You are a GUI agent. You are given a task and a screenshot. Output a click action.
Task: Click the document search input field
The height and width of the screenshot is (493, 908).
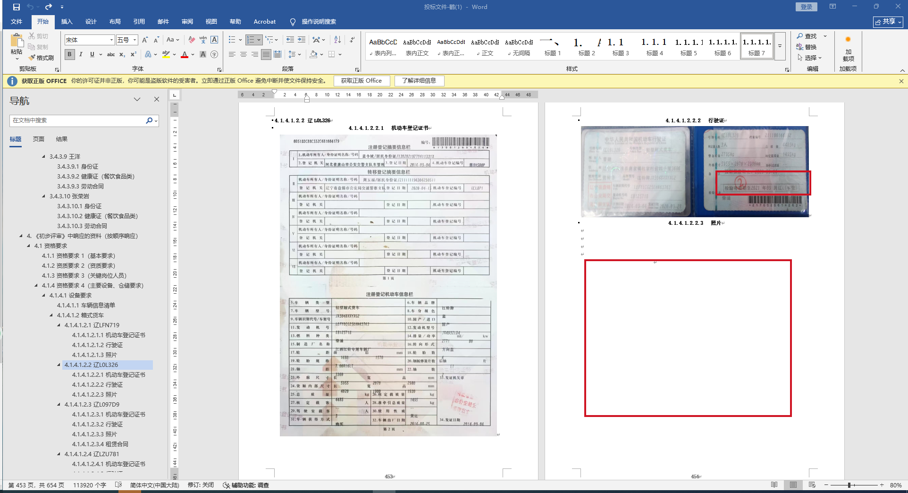click(78, 120)
